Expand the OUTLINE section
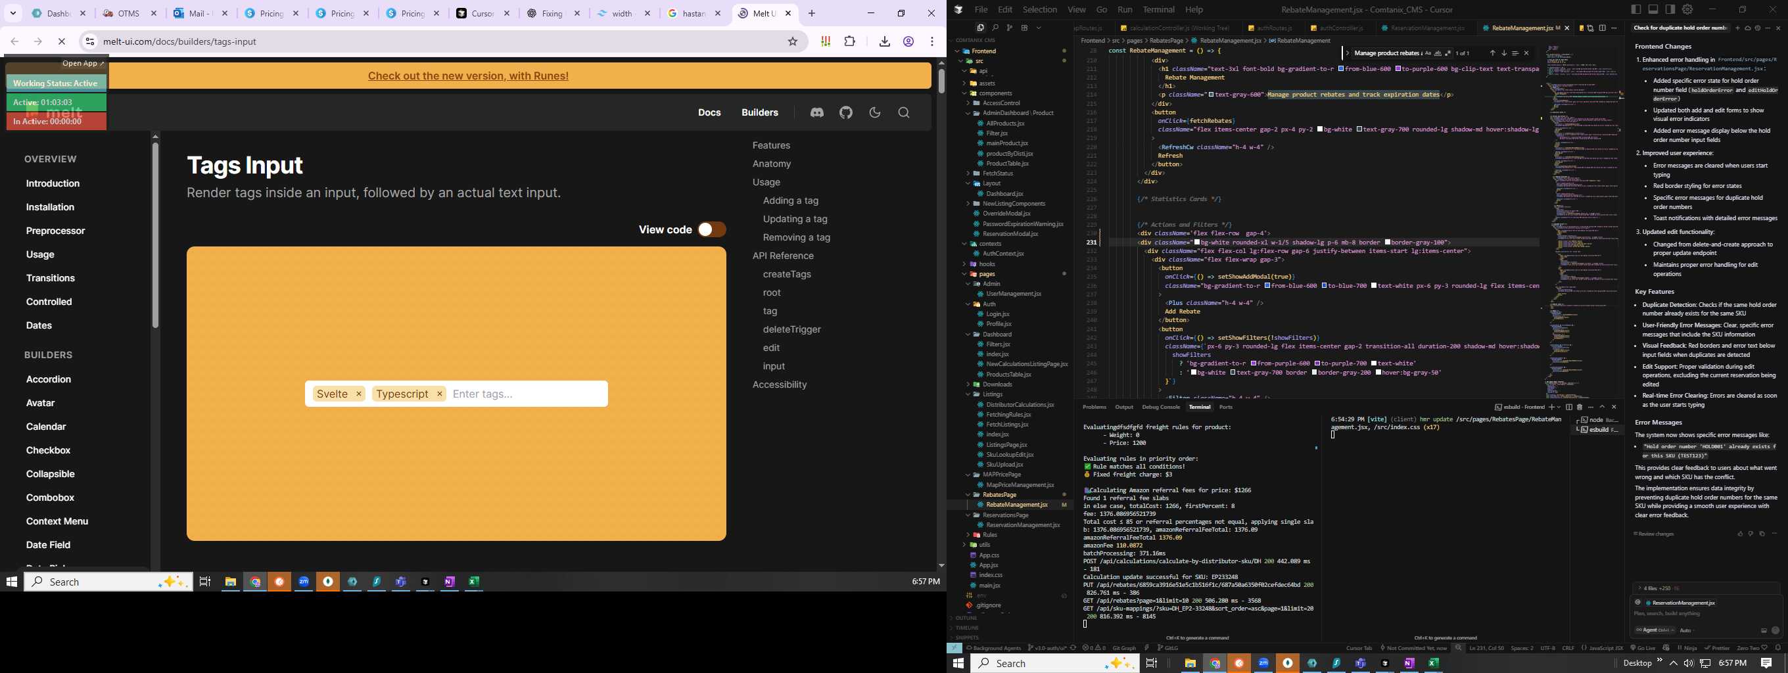1788x673 pixels. [966, 618]
